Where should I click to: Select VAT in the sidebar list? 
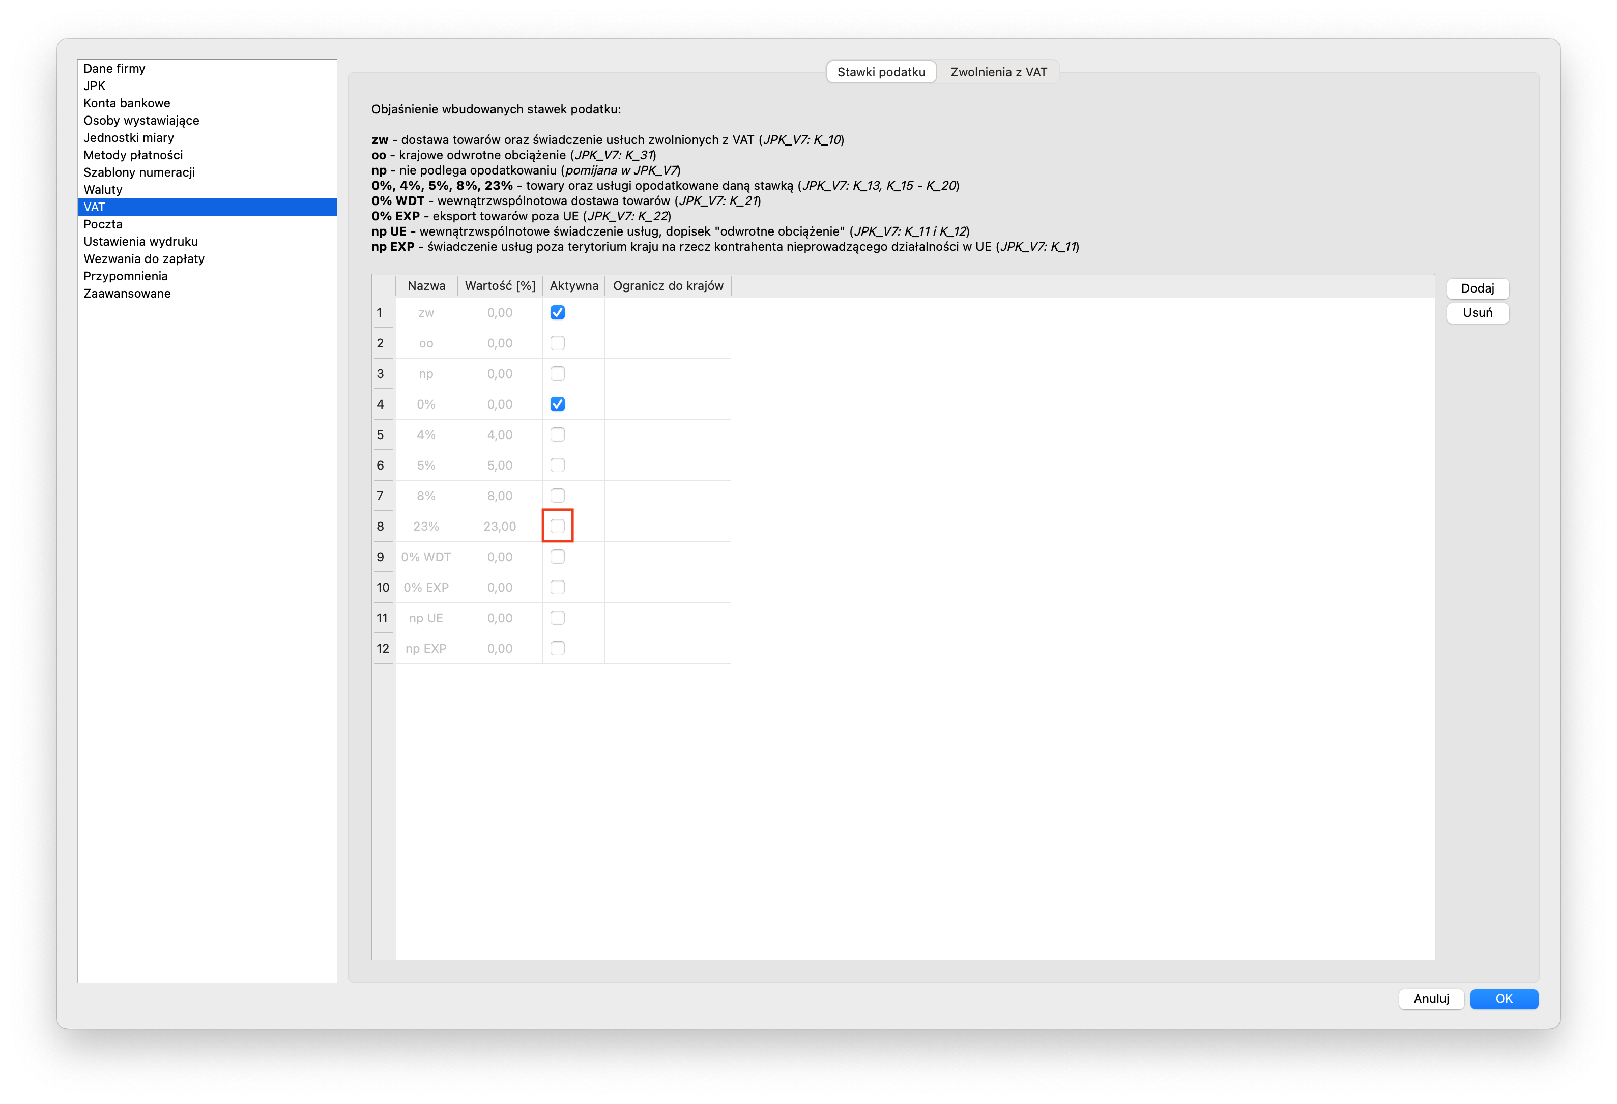pyautogui.click(x=208, y=207)
